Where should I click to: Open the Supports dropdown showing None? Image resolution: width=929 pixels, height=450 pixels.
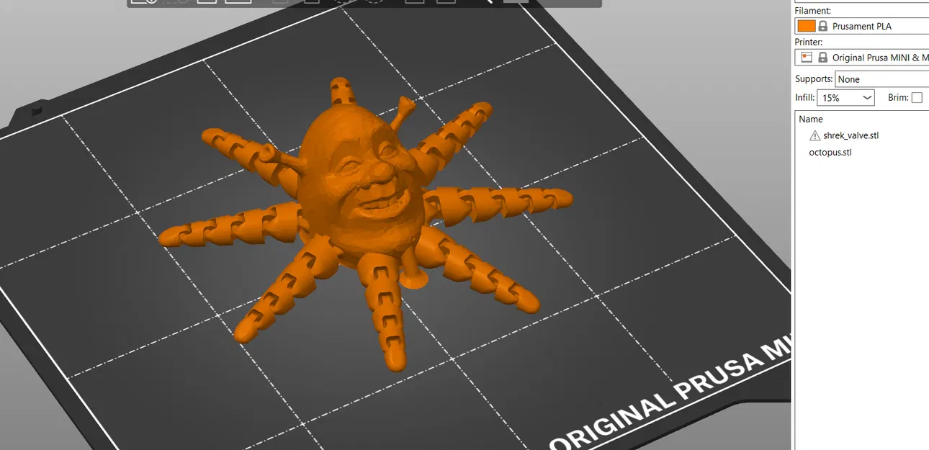882,79
